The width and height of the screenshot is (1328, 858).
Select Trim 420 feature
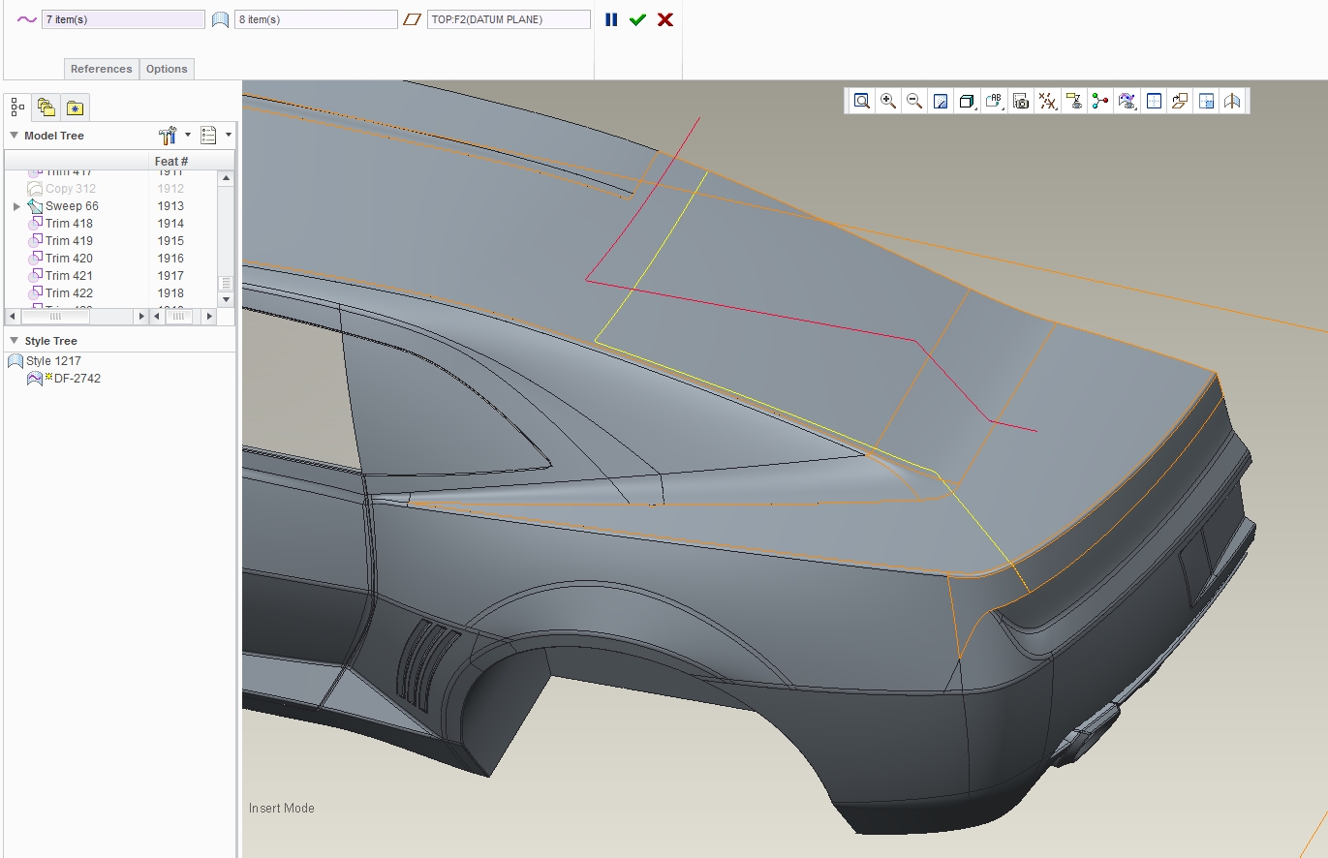pyautogui.click(x=69, y=259)
